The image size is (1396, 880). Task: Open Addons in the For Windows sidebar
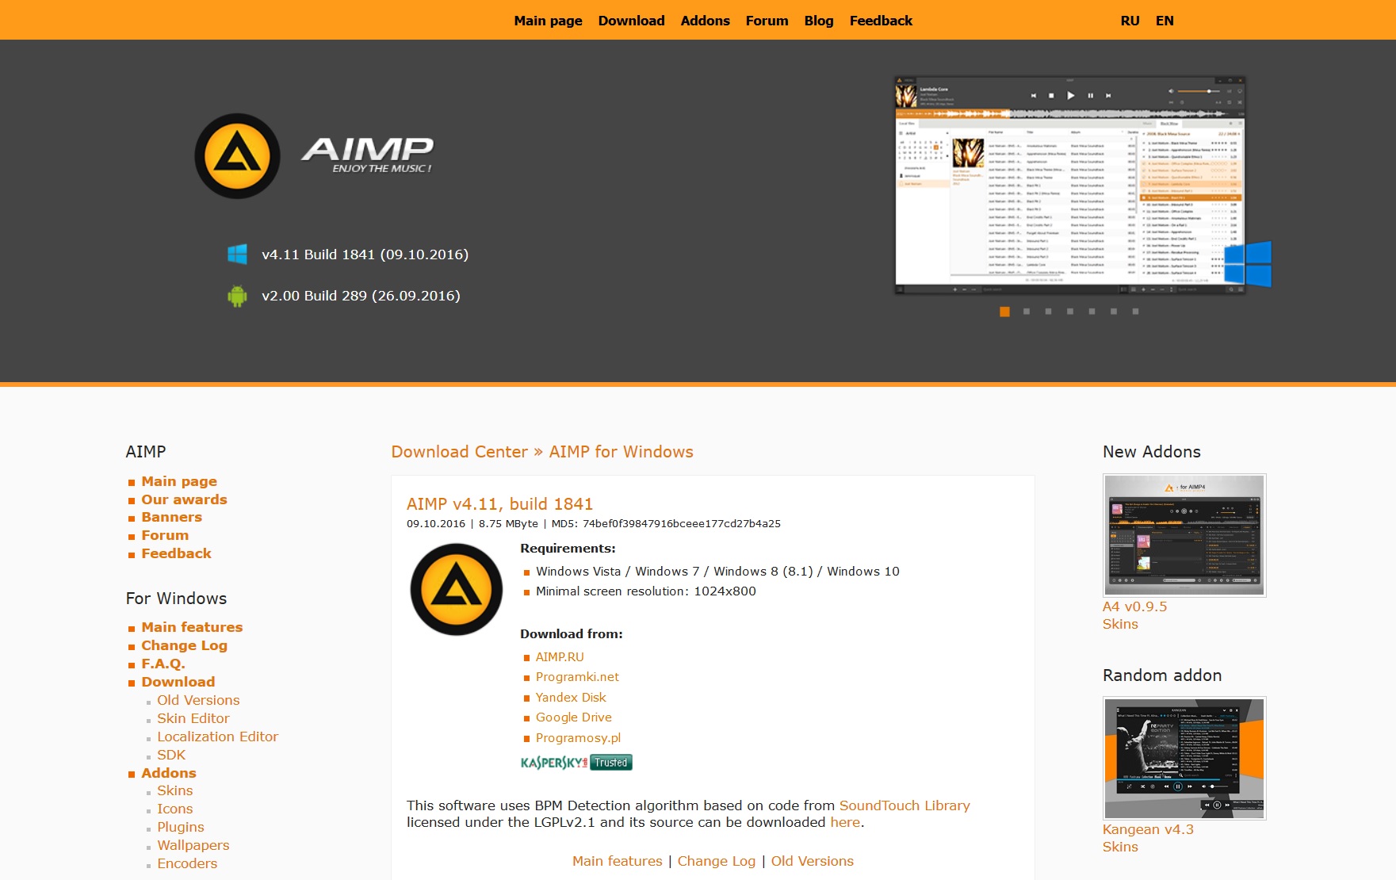(168, 773)
